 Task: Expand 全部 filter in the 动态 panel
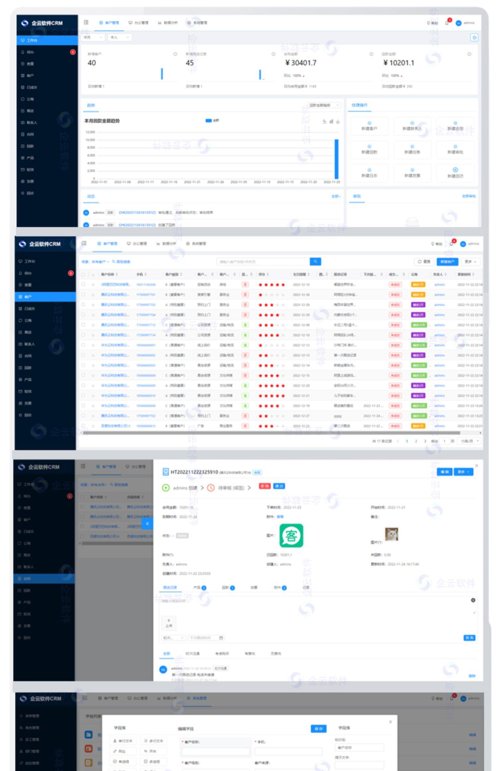pos(336,197)
